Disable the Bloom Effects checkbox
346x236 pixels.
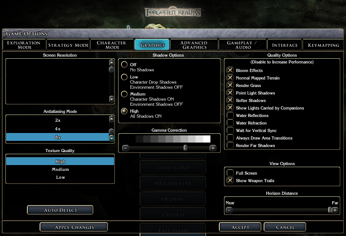(x=230, y=70)
